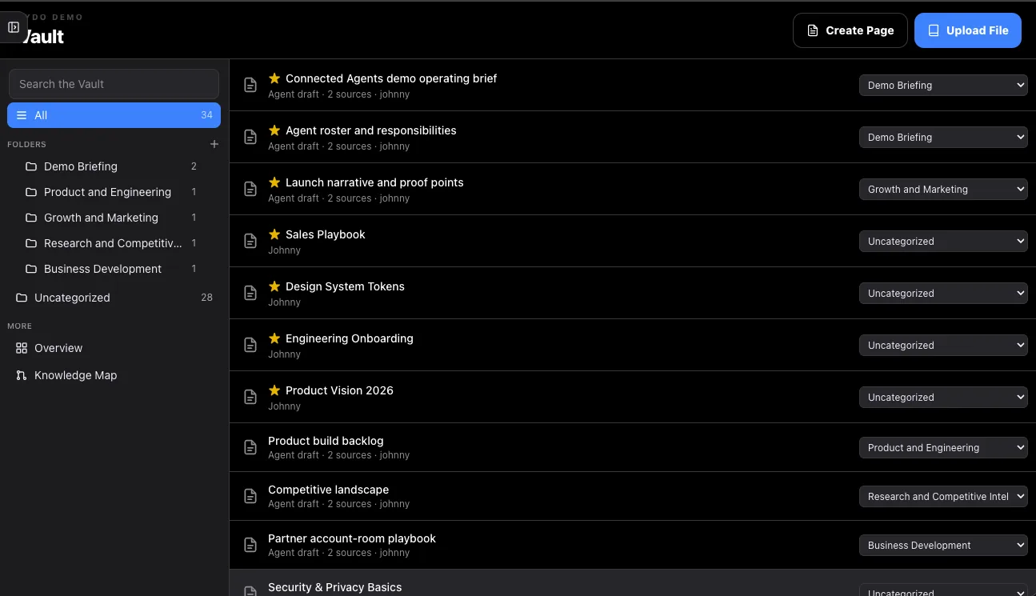Open Engineering Onboarding page
Viewport: 1036px width, 596px height.
[350, 338]
